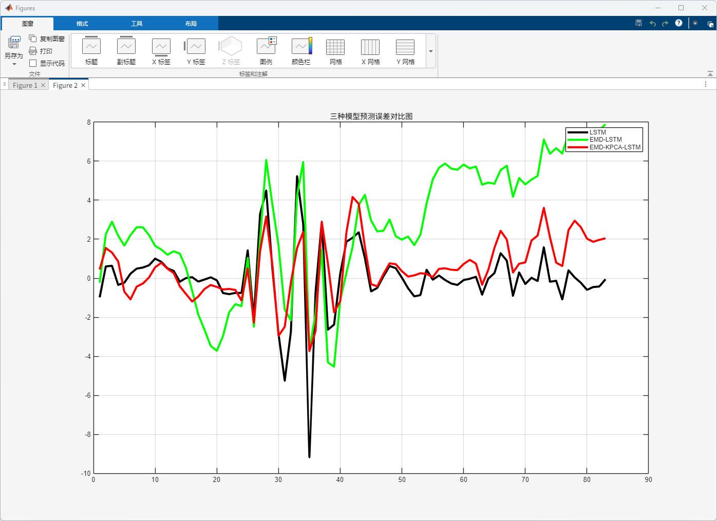The image size is (717, 521).
Task: Click the EMD-KPCA-LSTM legend entry
Action: pyautogui.click(x=615, y=147)
